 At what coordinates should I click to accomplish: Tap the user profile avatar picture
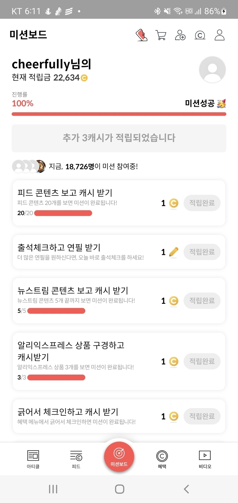pyautogui.click(x=212, y=70)
